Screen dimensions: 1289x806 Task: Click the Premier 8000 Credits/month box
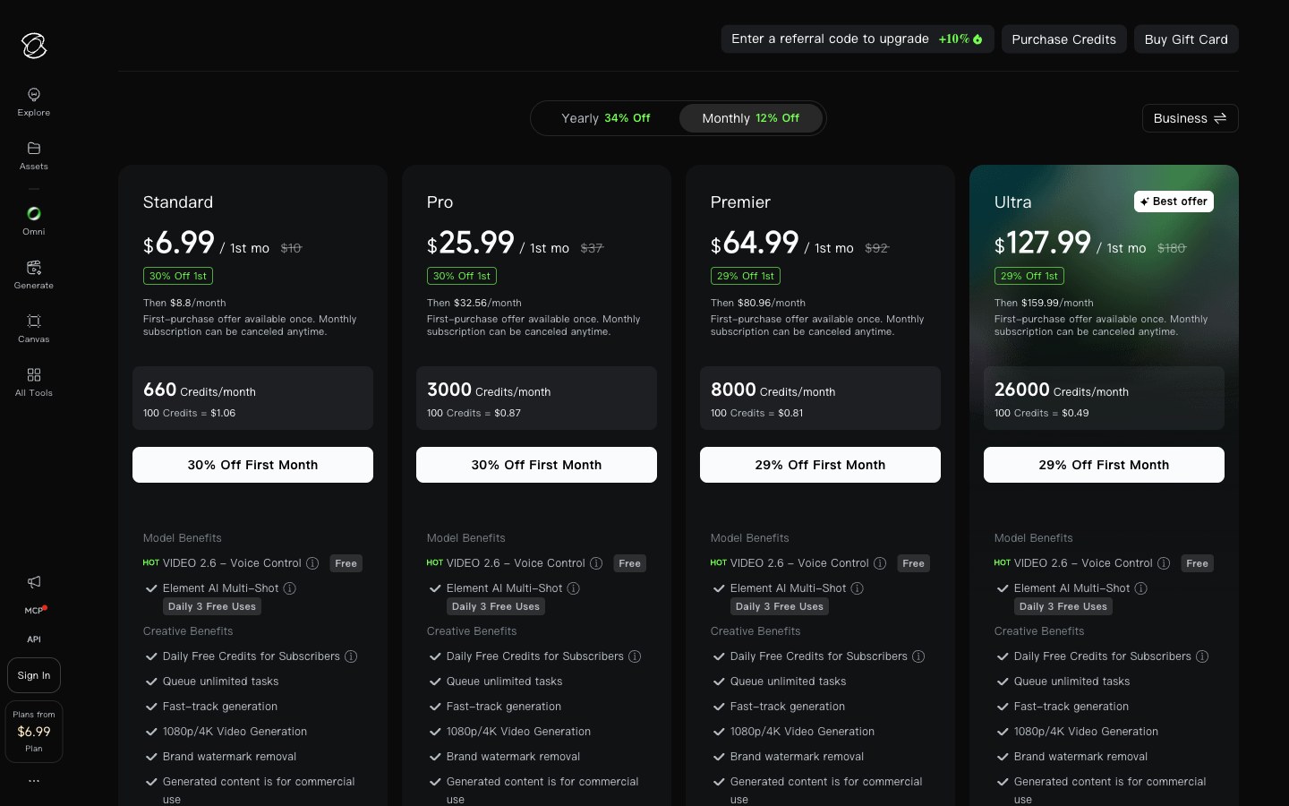(x=820, y=398)
